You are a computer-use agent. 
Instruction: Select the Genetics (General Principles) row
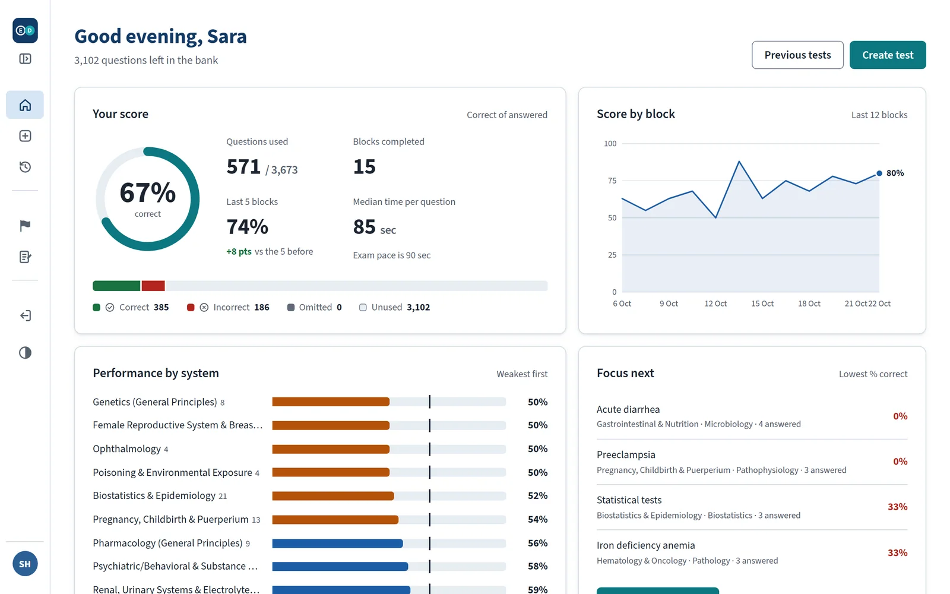[x=320, y=402]
